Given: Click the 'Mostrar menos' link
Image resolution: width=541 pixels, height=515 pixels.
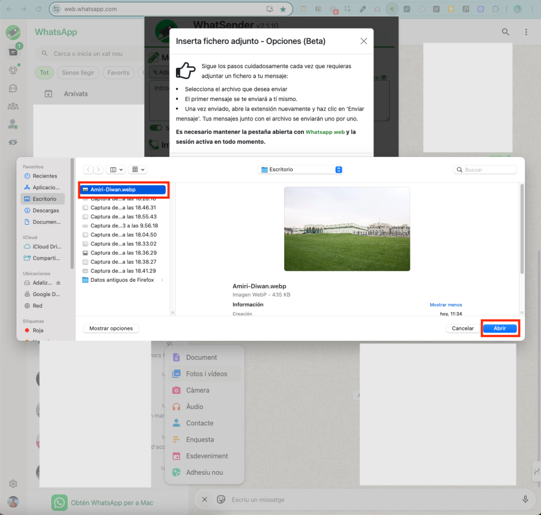Looking at the screenshot, I should (445, 305).
